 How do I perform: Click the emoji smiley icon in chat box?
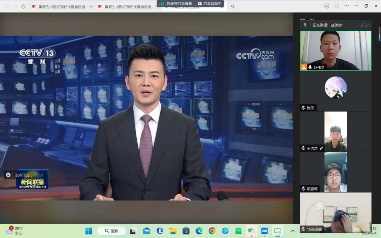(8, 175)
